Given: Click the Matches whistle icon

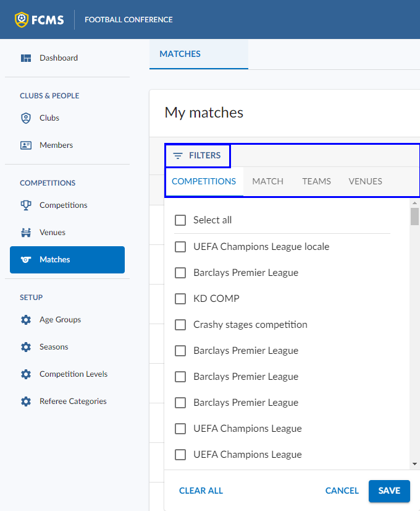Looking at the screenshot, I should click(x=26, y=259).
